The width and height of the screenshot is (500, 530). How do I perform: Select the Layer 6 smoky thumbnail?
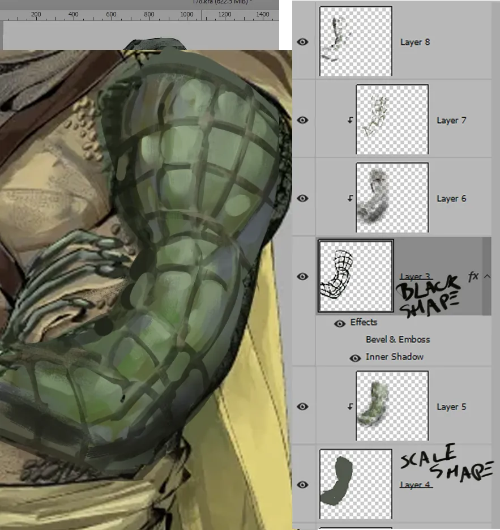[392, 198]
